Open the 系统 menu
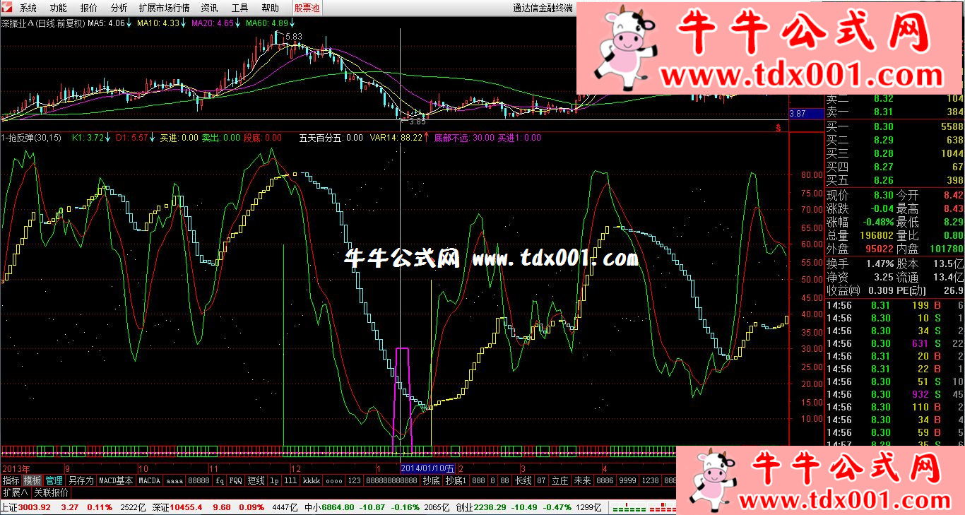Screen dimensions: 965x515 [x=28, y=8]
